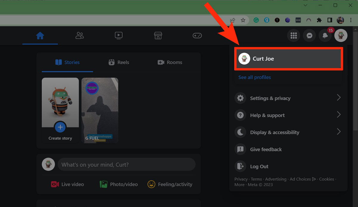This screenshot has height=207, width=358.
Task: Open the Facebook apps grid menu
Action: click(294, 36)
